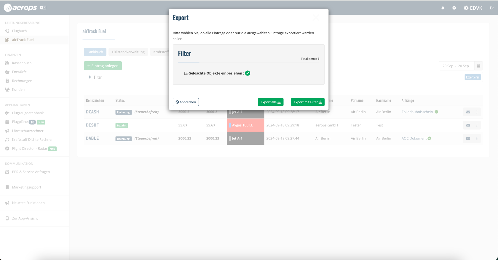Click the aerops logo
This screenshot has height=260, width=498.
[20, 8]
